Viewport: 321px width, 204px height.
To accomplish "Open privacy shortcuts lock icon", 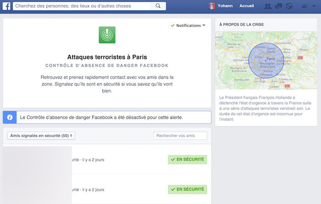I will pos(305,6).
